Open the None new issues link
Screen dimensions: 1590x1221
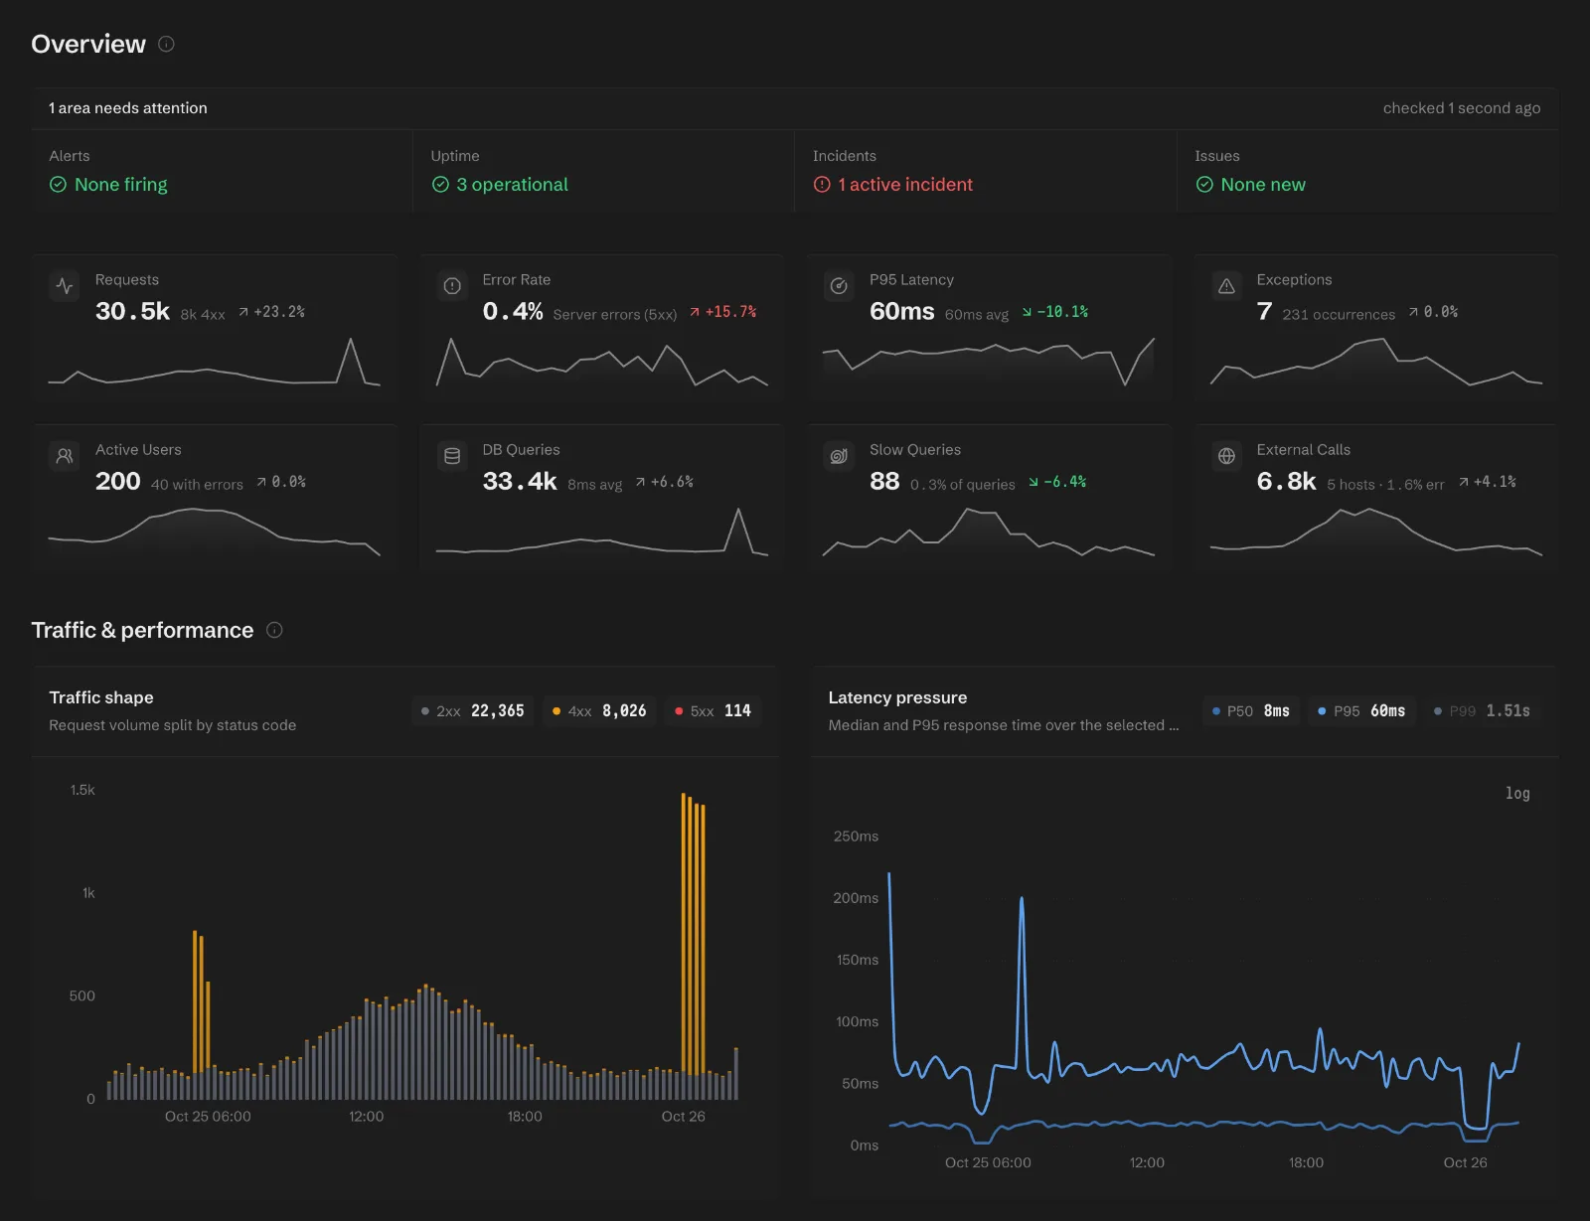1250,185
